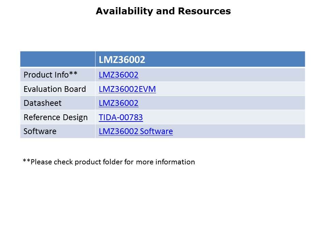
Task: Click the empty blue header cell
Action: [57, 59]
